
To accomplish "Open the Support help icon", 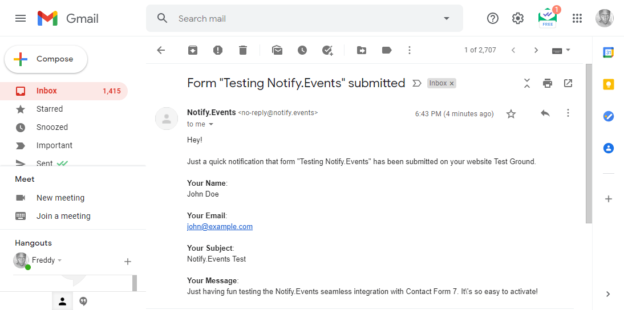I will coord(493,18).
